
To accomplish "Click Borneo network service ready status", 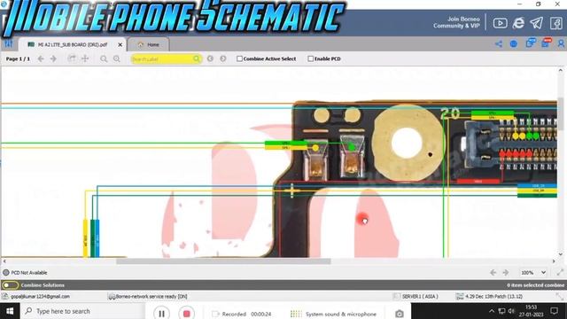I will 148,297.
